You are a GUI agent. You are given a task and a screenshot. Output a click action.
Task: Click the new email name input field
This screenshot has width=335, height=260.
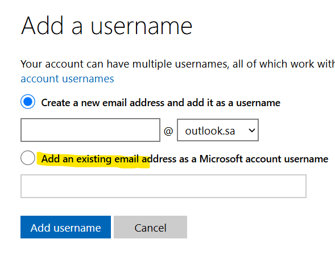click(90, 130)
